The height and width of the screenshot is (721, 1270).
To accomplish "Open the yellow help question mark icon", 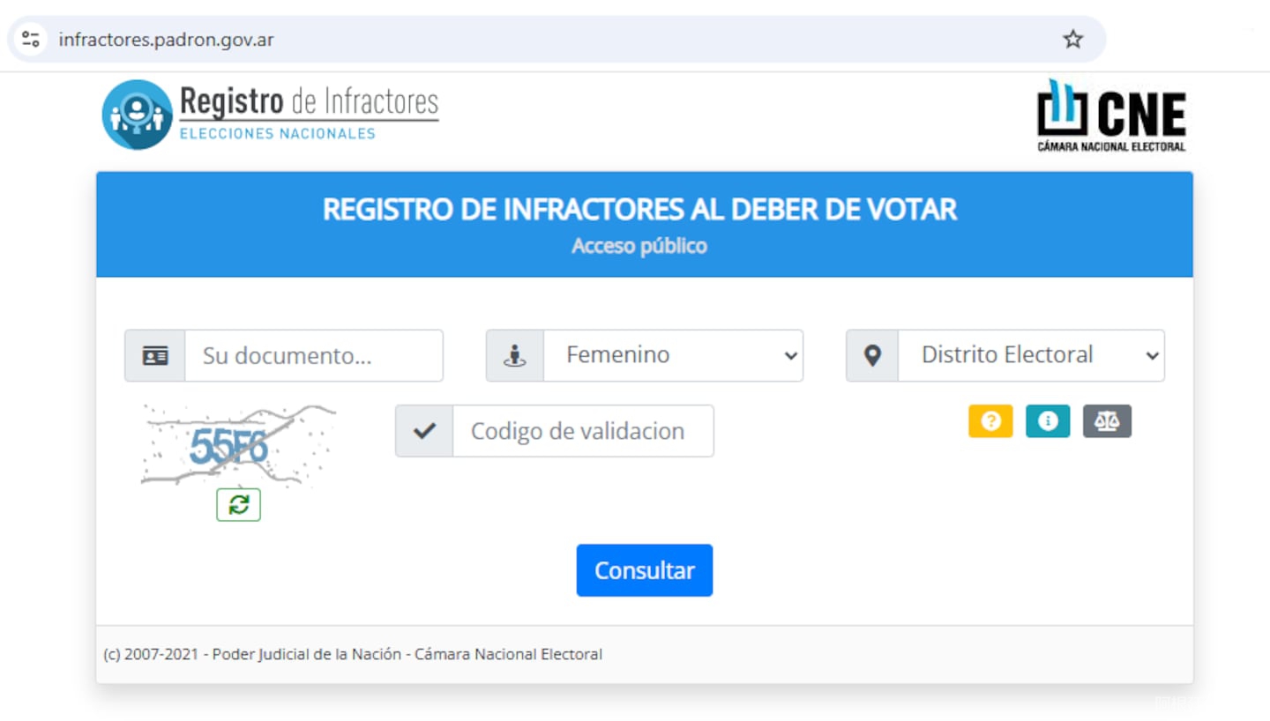I will coord(990,421).
